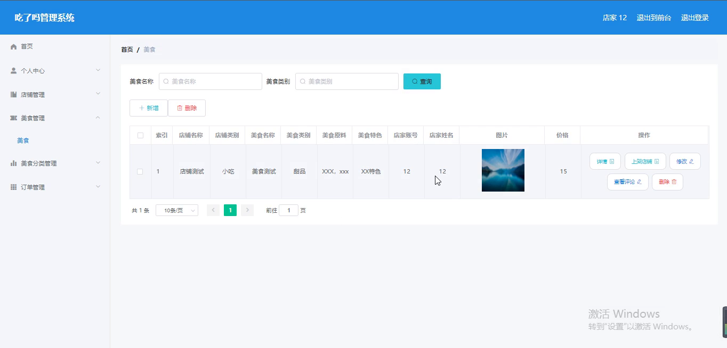The height and width of the screenshot is (348, 727).
Task: Click the grid icon beside 订单管理
Action: (14, 187)
